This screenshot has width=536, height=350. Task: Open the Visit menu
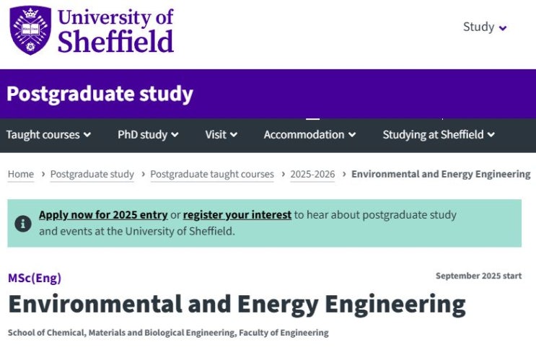(x=221, y=135)
